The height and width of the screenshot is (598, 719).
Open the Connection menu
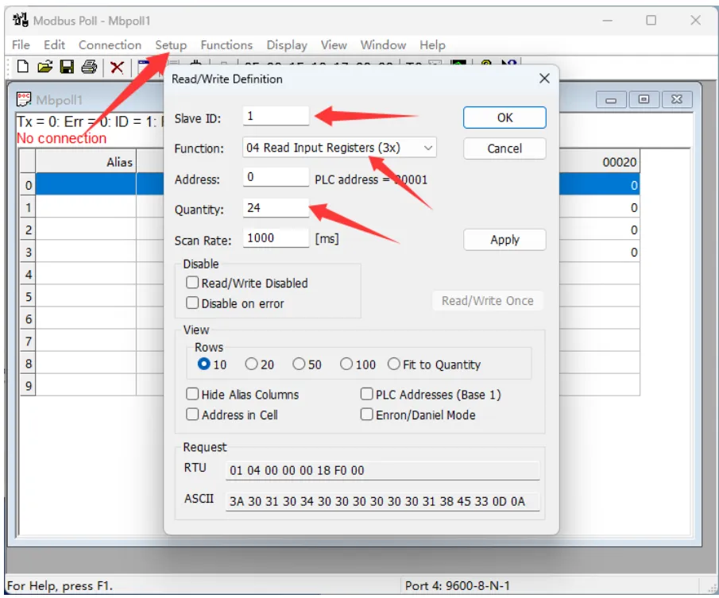[x=110, y=45]
